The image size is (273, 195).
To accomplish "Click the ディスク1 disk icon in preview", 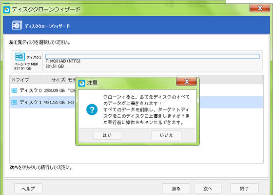I will (x=20, y=57).
